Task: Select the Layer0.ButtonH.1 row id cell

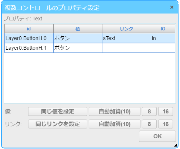Action: [29, 48]
